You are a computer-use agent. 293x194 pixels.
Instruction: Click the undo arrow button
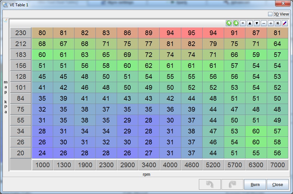point(210,184)
